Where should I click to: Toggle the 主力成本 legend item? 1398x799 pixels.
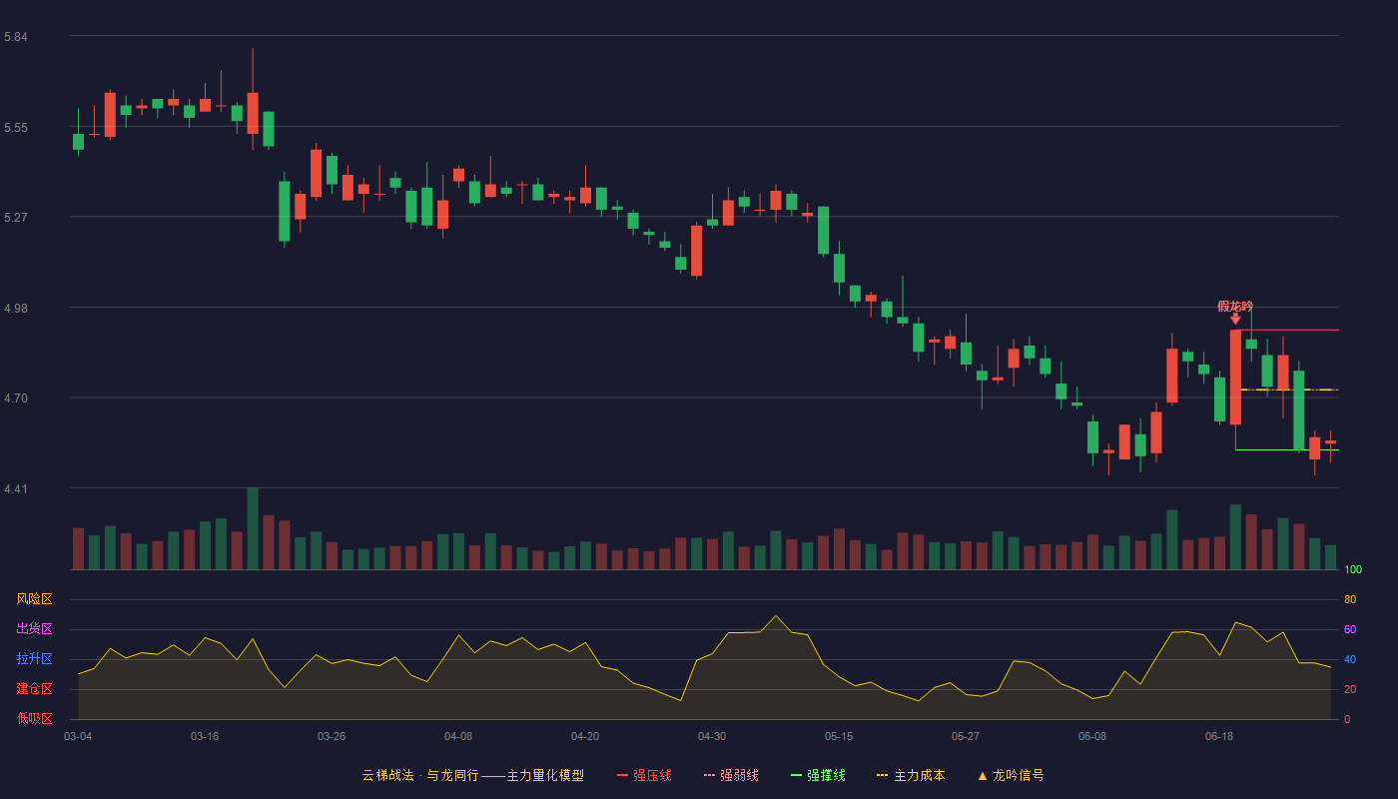[911, 775]
